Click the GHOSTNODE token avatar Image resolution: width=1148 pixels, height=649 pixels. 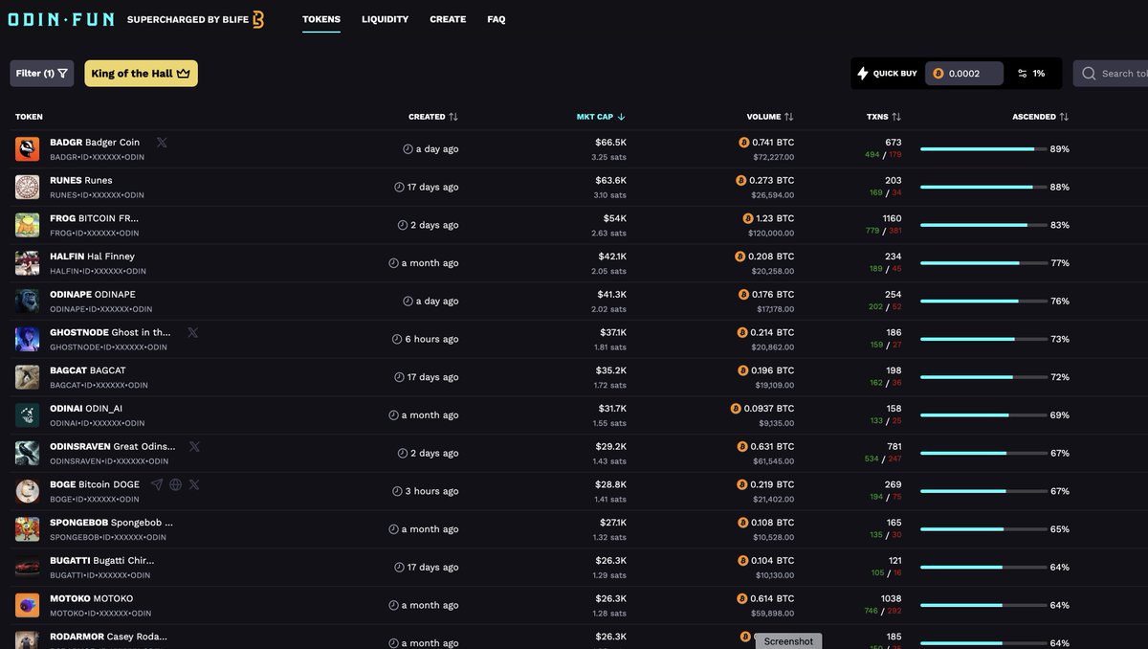pos(27,339)
